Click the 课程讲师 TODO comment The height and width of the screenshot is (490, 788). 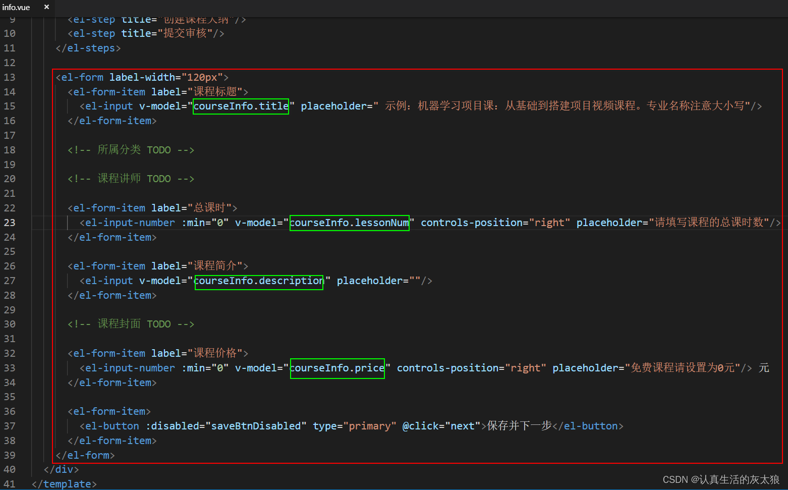(131, 178)
